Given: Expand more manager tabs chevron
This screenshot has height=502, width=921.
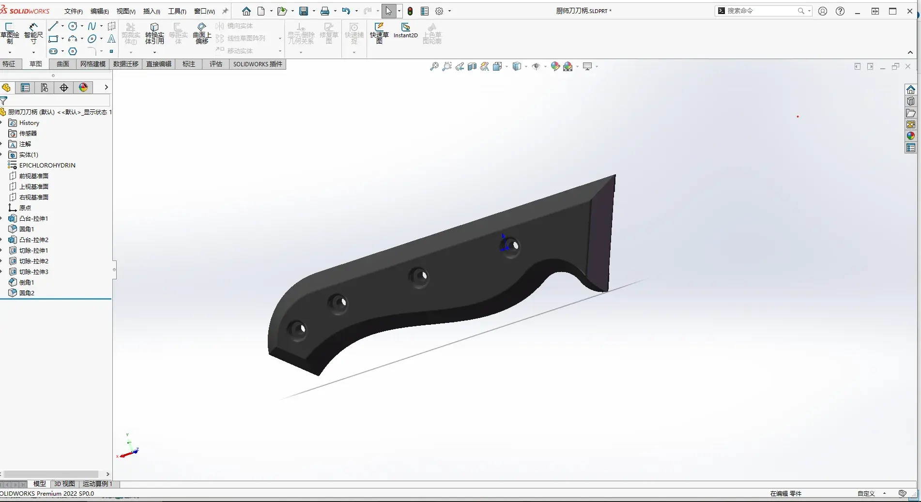Looking at the screenshot, I should [x=106, y=88].
